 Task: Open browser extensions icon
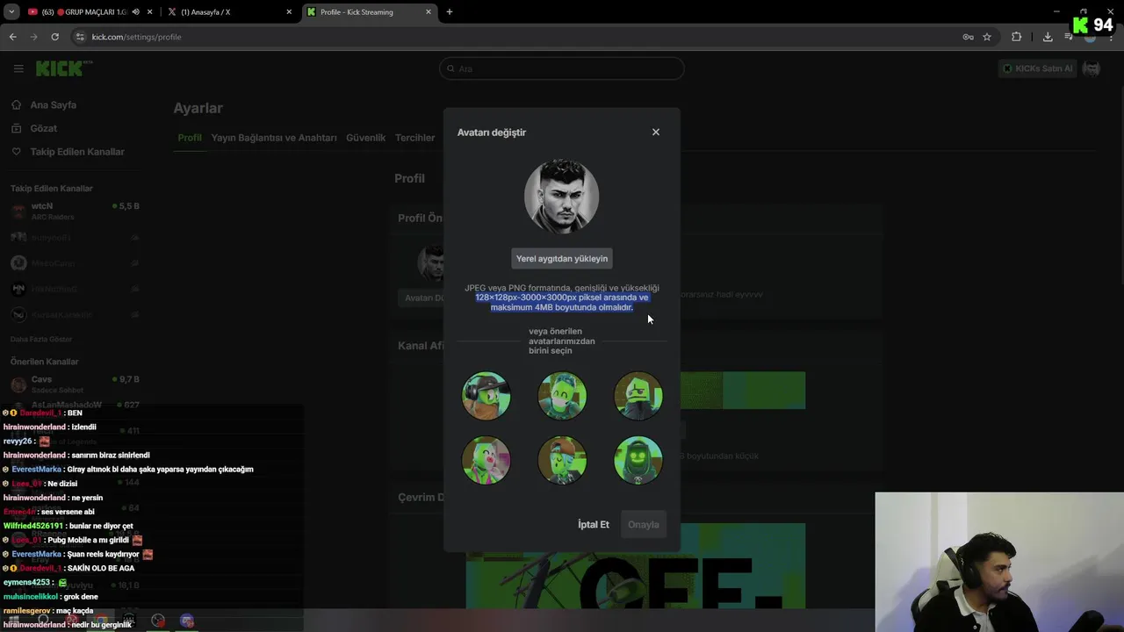point(1017,37)
